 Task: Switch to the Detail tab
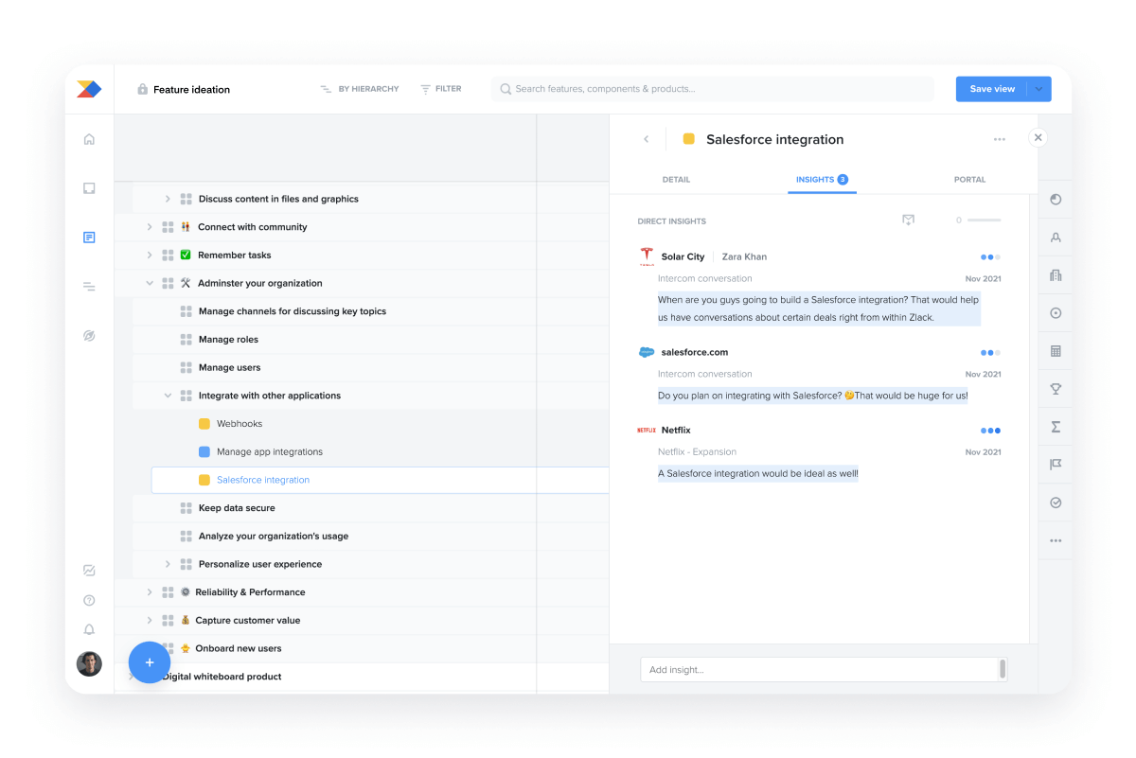[x=676, y=179]
